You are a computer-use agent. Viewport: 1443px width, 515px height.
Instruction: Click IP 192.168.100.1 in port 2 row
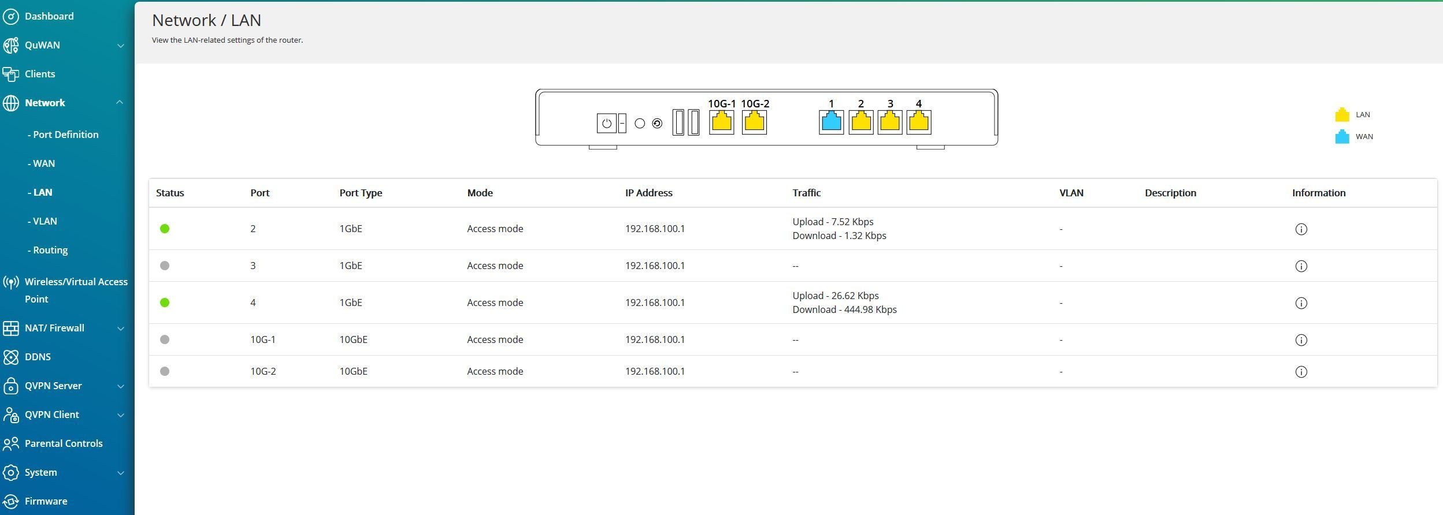click(655, 229)
